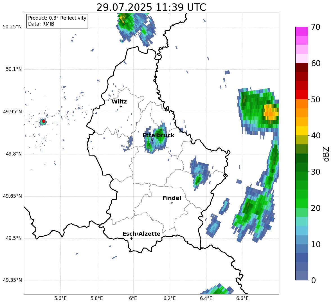
Task: Click the turquoise swatch near 16 dBZ
Action: click(x=301, y=221)
